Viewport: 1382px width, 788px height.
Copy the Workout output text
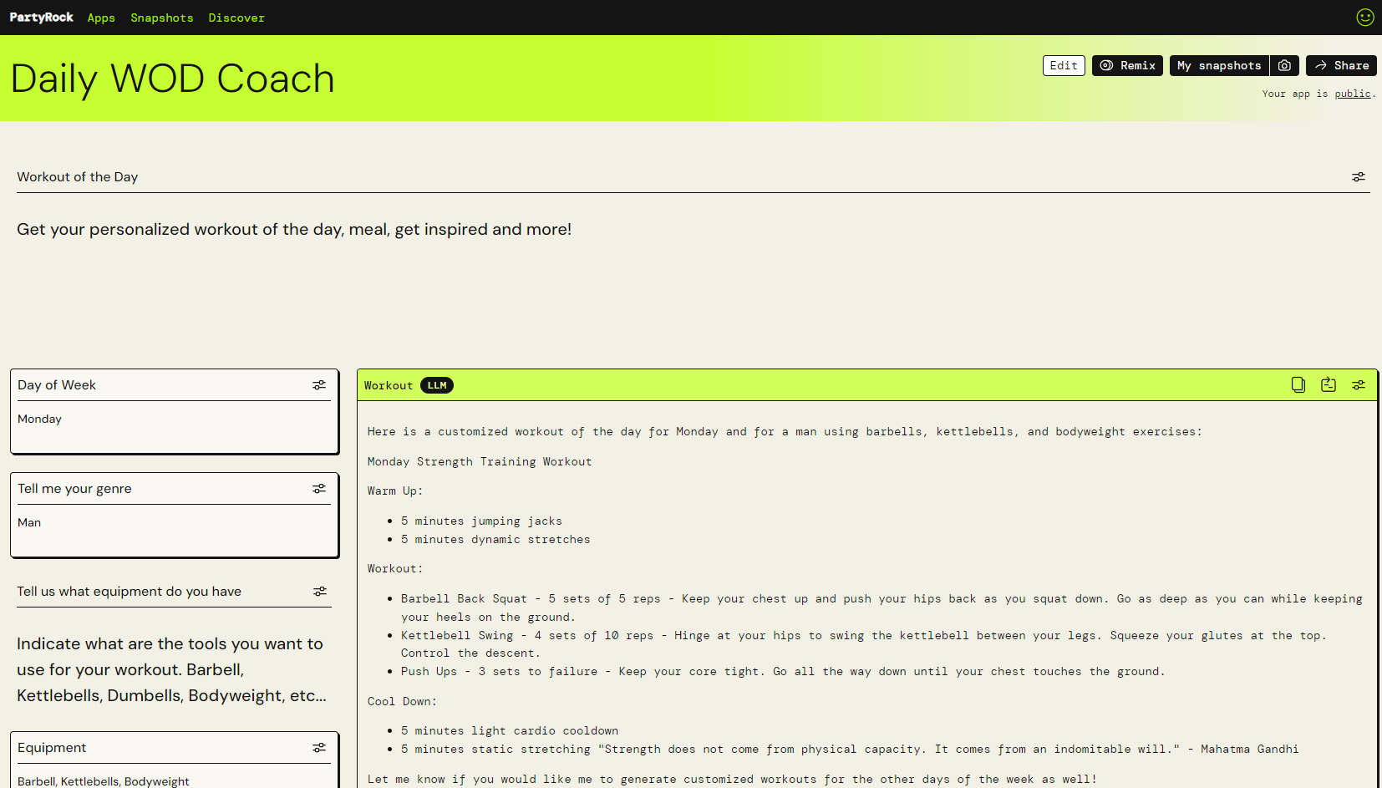click(x=1298, y=385)
